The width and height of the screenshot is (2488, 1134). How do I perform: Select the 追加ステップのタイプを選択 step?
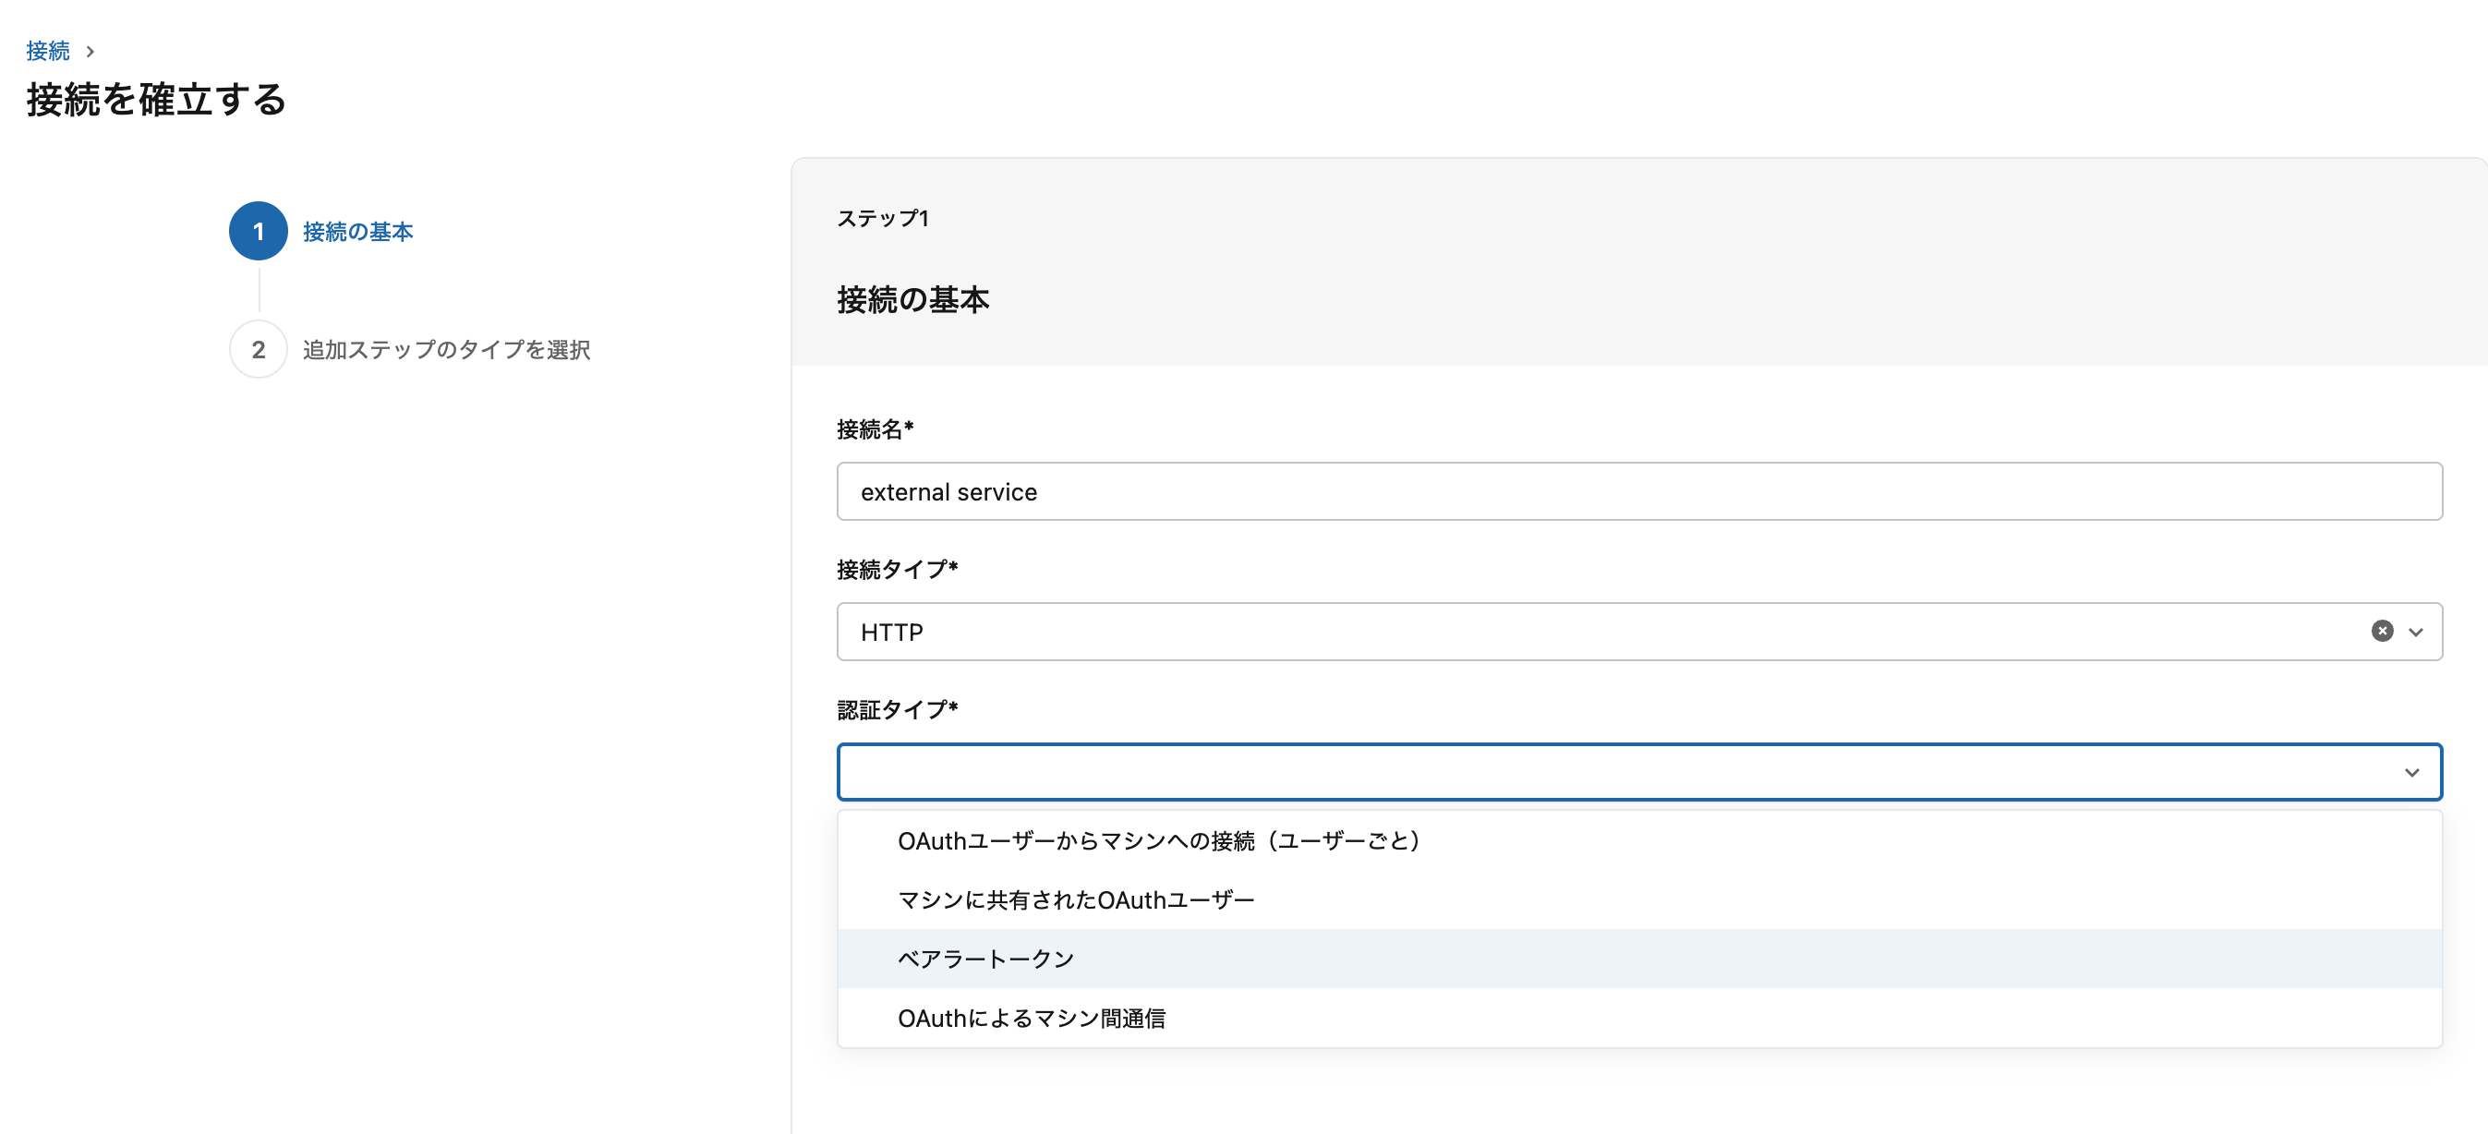coord(445,350)
